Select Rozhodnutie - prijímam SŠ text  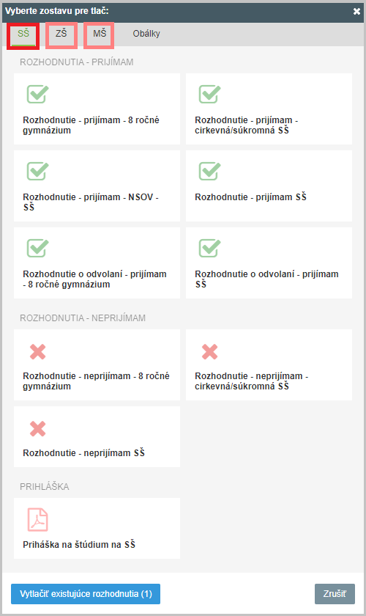(x=250, y=197)
